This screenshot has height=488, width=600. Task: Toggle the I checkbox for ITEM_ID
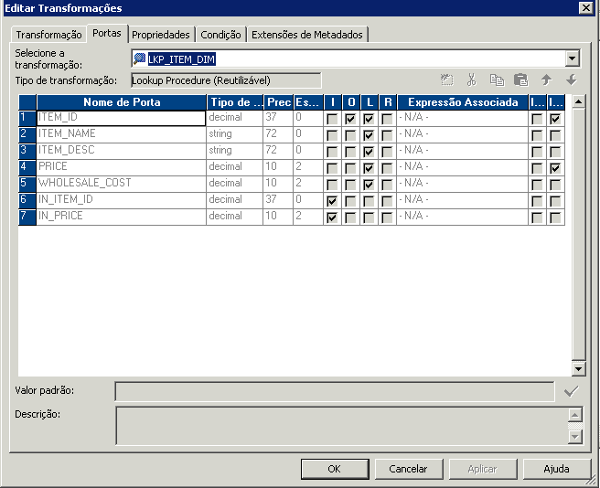[x=332, y=119]
